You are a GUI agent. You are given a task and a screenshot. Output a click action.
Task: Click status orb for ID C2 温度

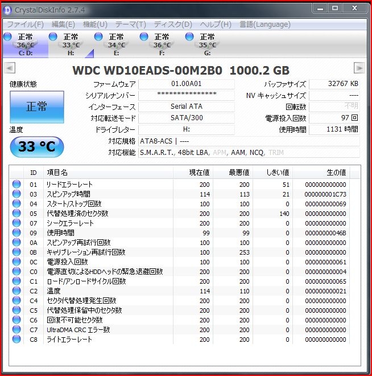click(16, 291)
